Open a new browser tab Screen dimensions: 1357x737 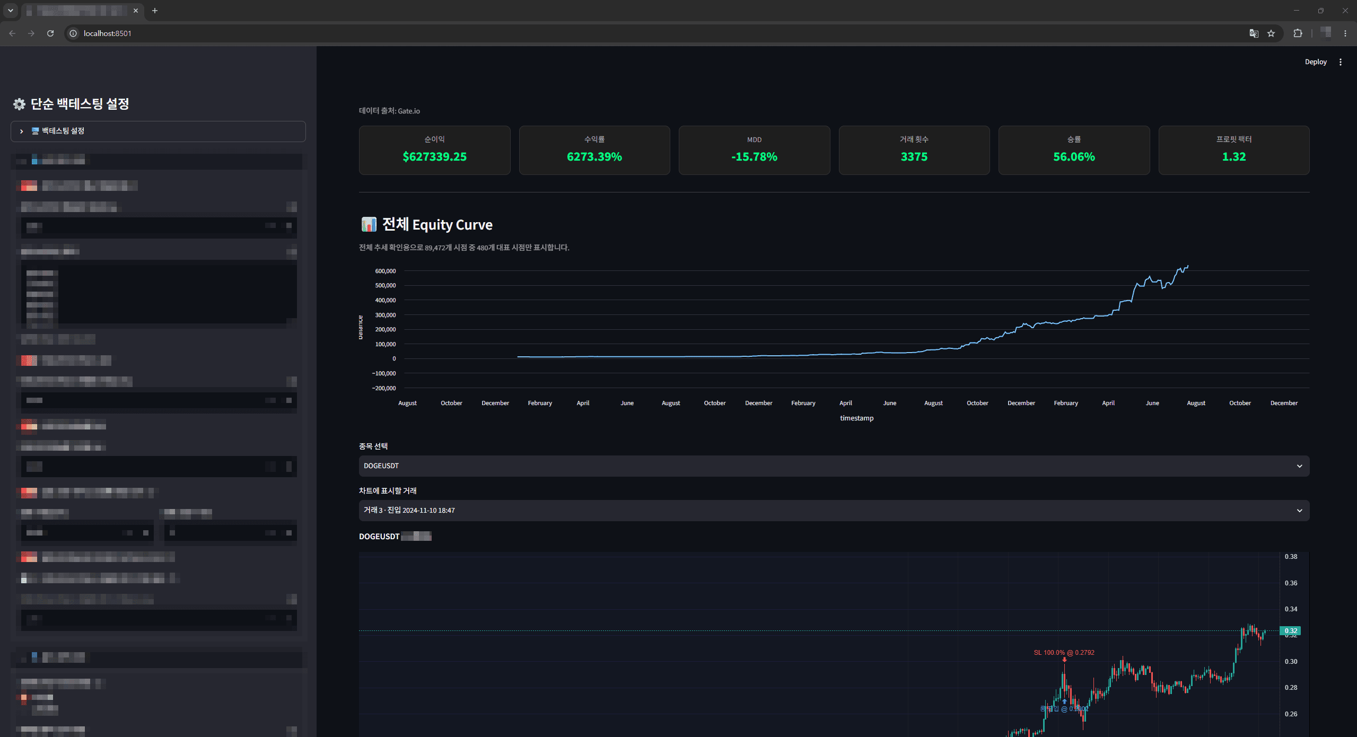pos(155,11)
